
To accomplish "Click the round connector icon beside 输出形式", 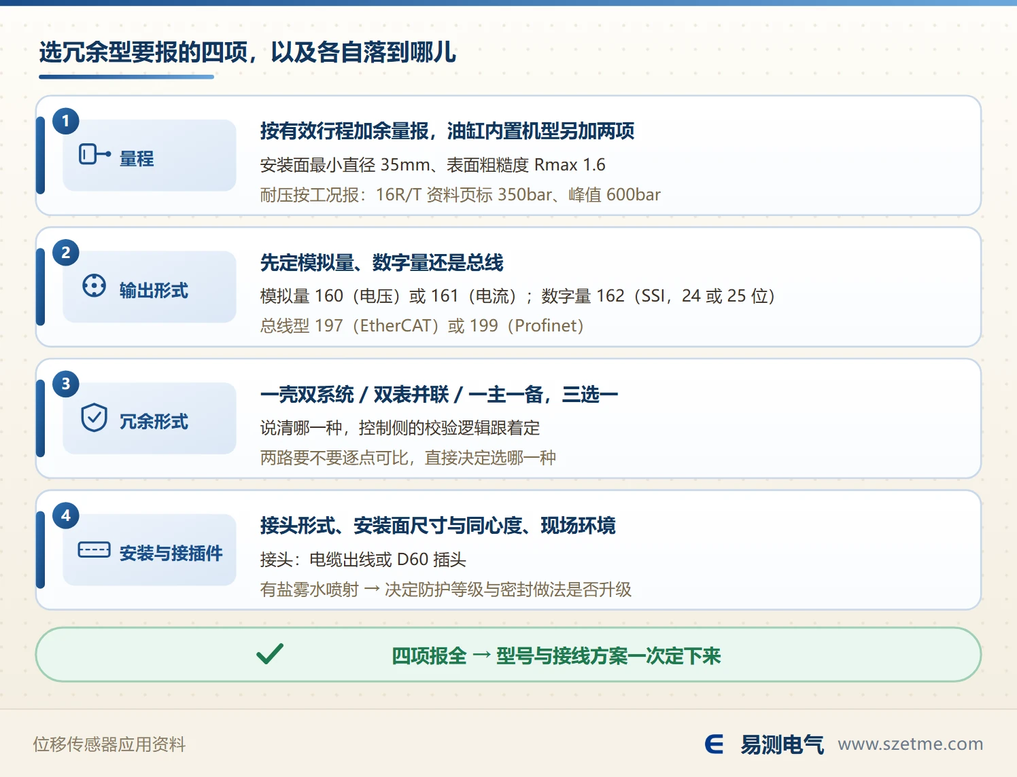I will tap(94, 286).
